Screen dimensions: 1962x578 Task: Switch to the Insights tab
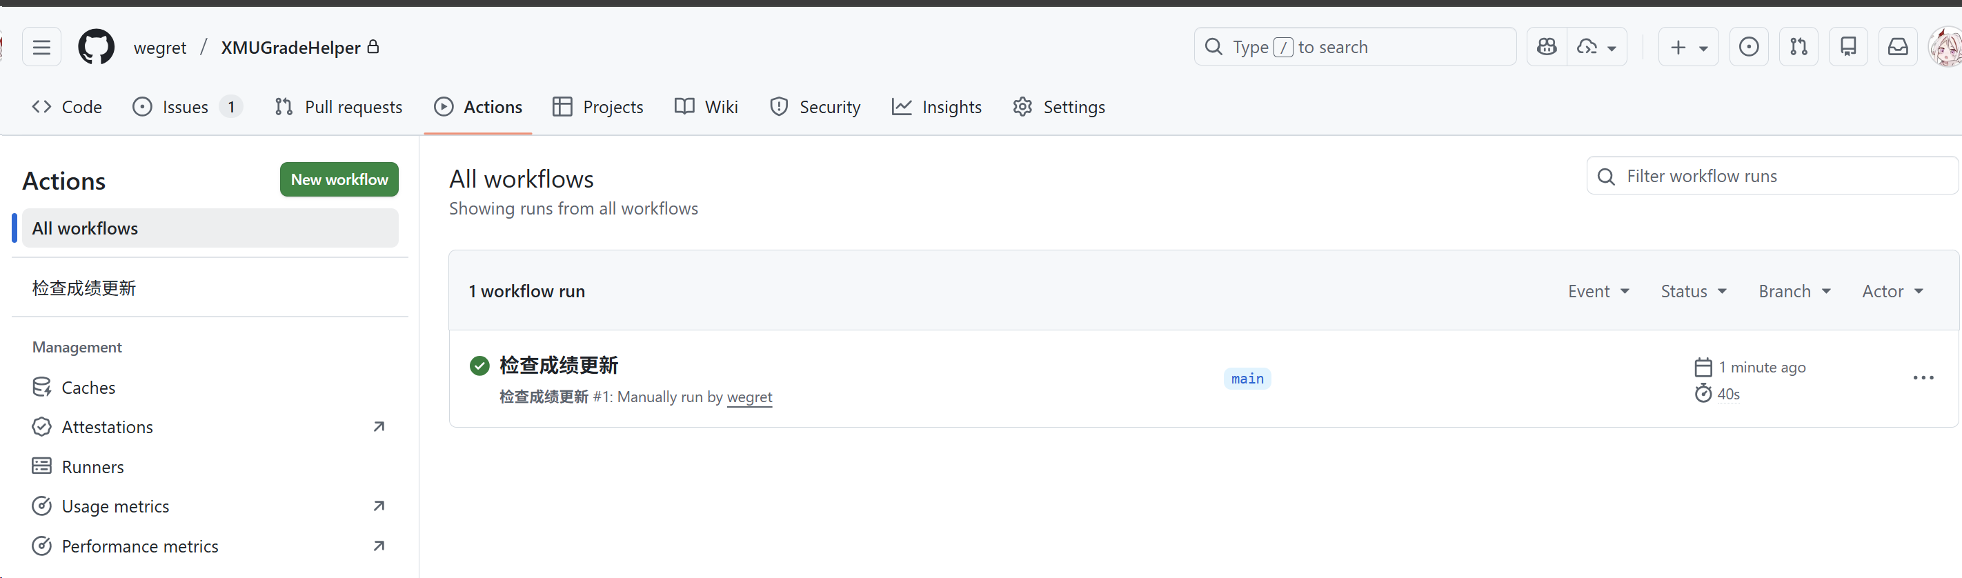[x=937, y=108]
